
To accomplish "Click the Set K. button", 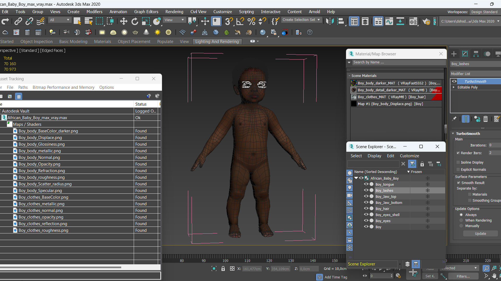I will (x=430, y=276).
